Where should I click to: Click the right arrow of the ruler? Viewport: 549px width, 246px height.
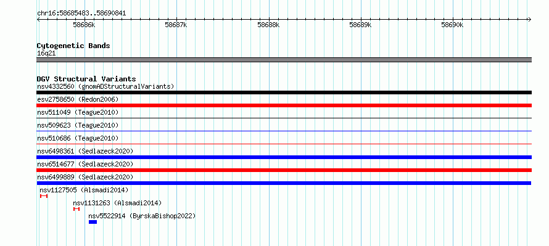[x=529, y=20]
